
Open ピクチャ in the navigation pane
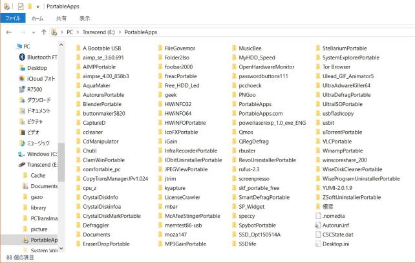click(x=31, y=121)
